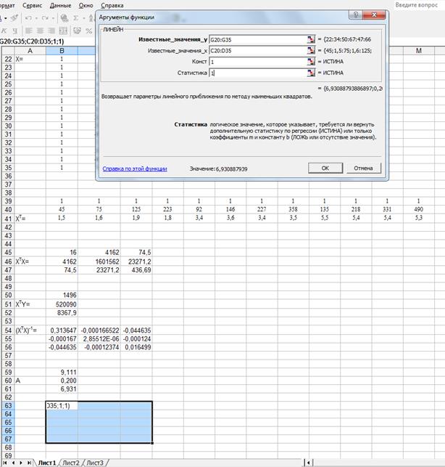Screen dimensions: 445x467
Task: Click cell containing 520090
Action: coord(62,304)
